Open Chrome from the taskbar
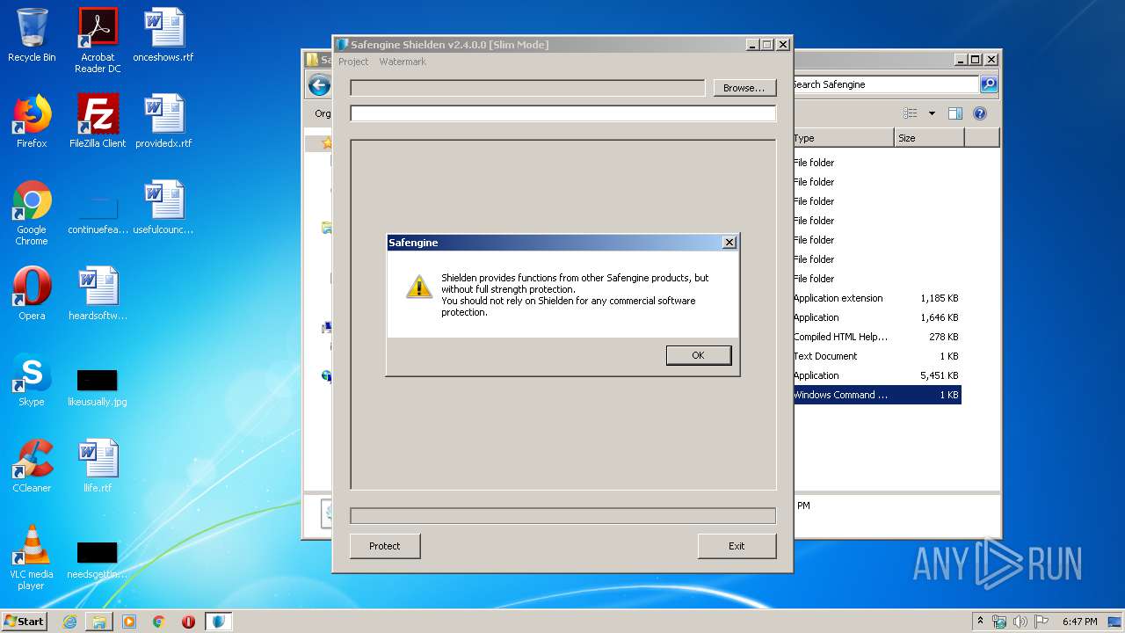 (x=159, y=621)
